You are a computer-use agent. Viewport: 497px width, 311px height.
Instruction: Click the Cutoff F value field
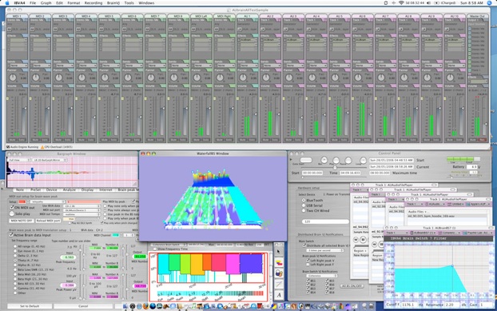[411, 305]
